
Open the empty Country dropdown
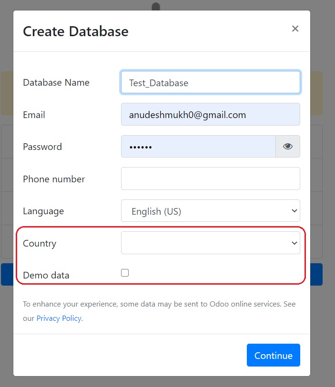[211, 243]
